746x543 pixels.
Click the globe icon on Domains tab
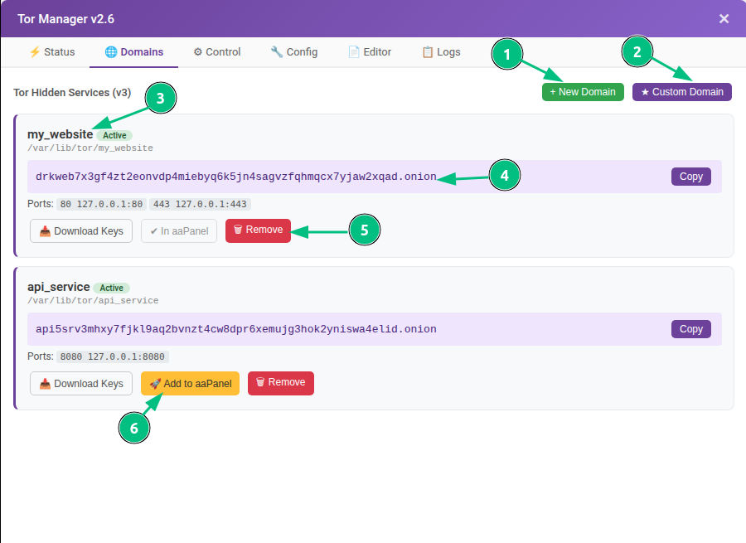click(111, 52)
